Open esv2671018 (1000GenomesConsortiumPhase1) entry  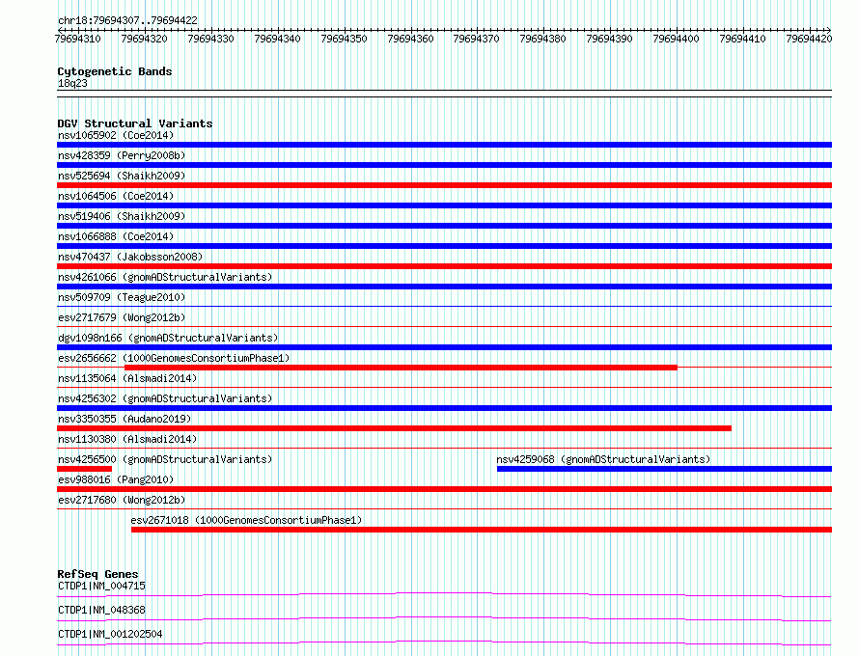tap(246, 520)
